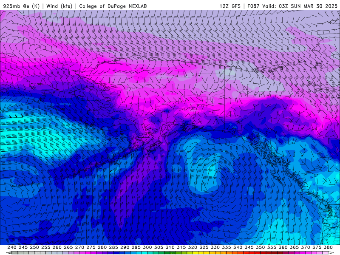Click the 240 value on color scale
The width and height of the screenshot is (340, 255).
tap(12, 247)
